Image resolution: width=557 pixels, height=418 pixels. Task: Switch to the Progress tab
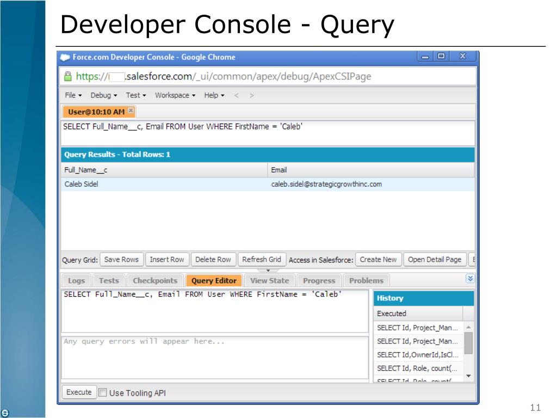[x=319, y=280]
